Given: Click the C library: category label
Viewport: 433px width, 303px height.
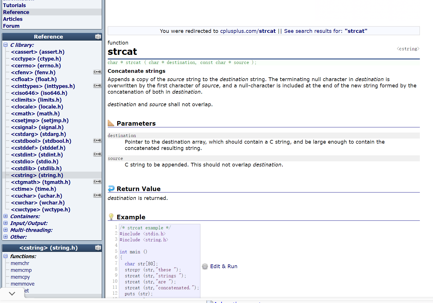Looking at the screenshot, I should click(x=22, y=45).
